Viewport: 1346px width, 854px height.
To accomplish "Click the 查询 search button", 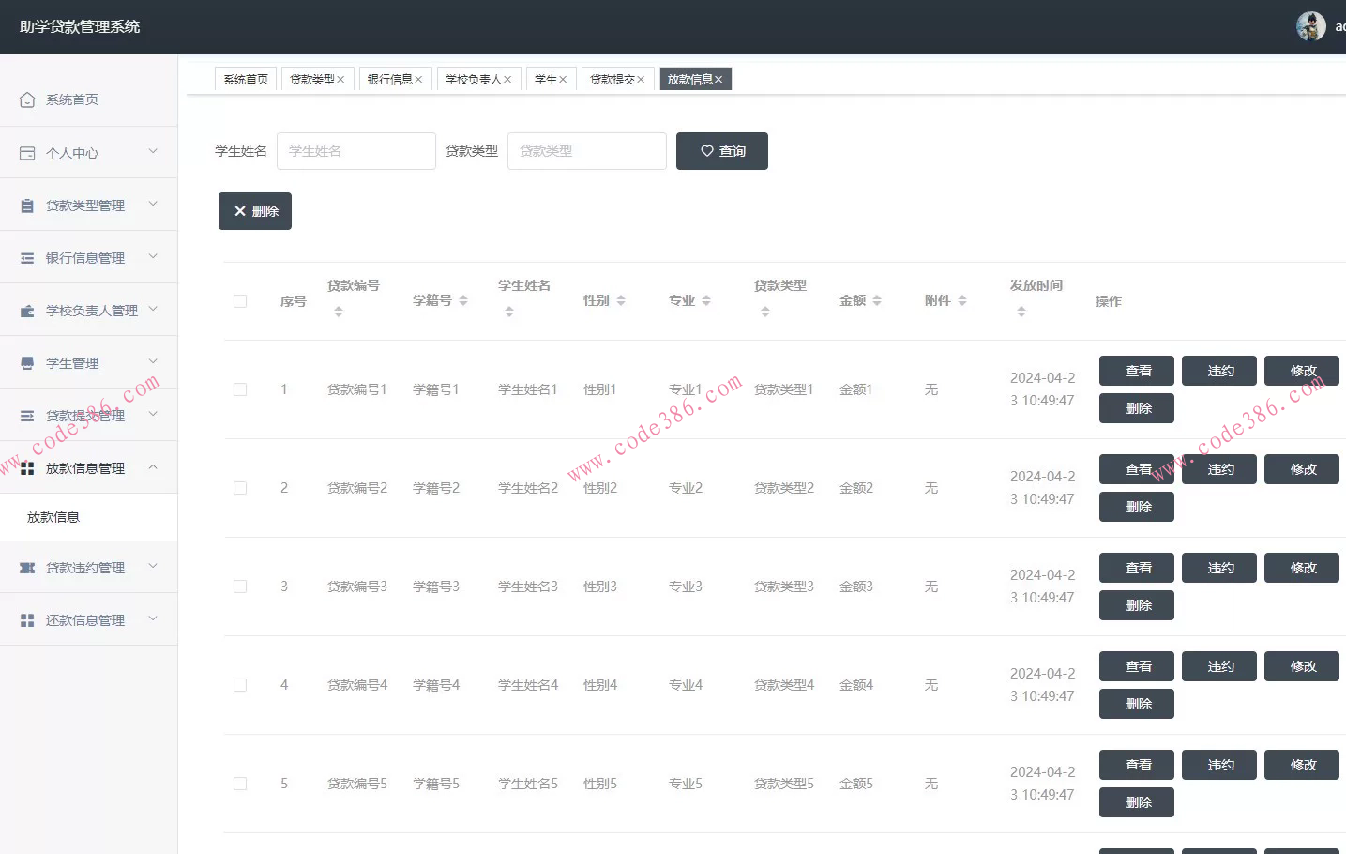I will pyautogui.click(x=721, y=151).
